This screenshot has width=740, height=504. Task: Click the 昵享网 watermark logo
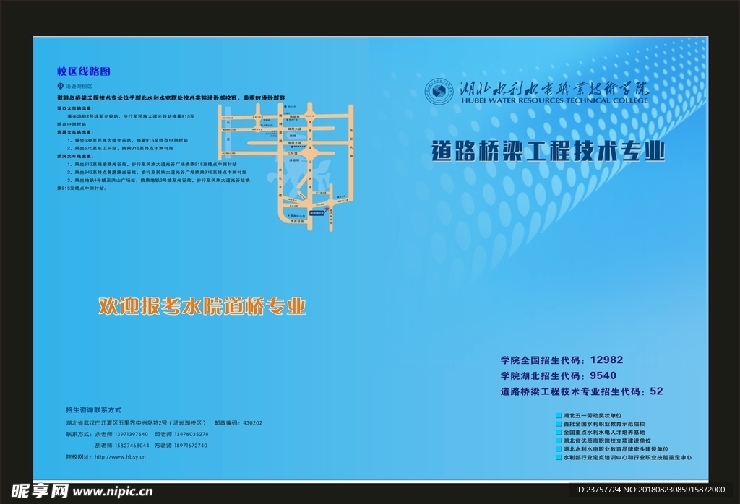pos(40,491)
